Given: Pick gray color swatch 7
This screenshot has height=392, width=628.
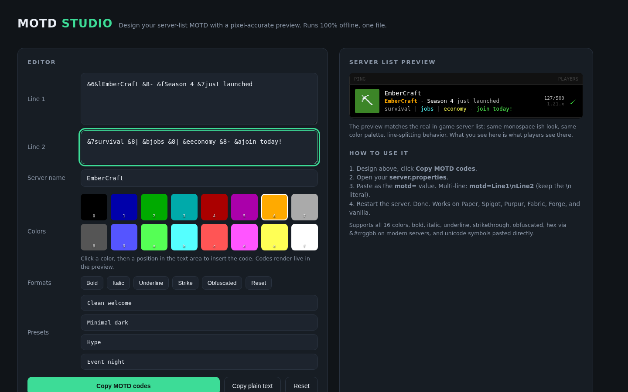Looking at the screenshot, I should [x=304, y=207].
